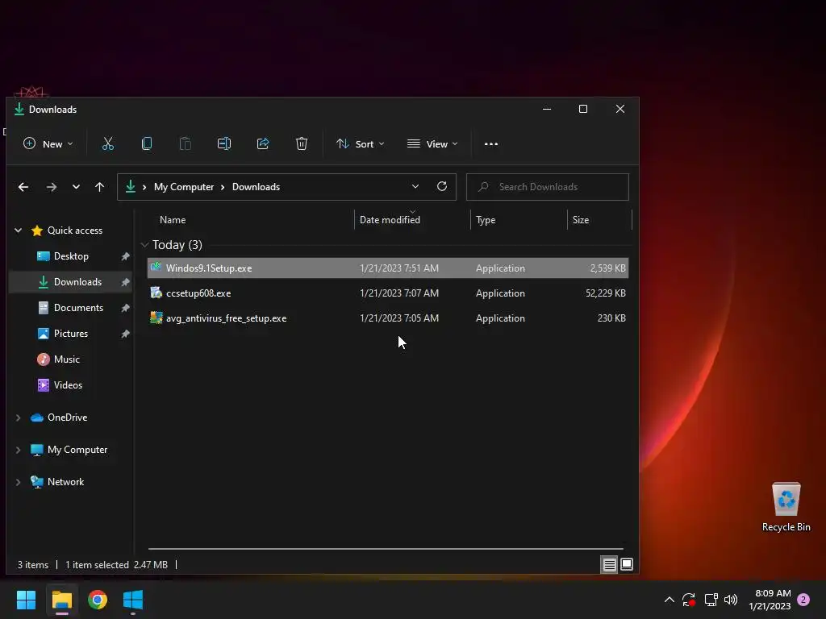Open the notification count badge
This screenshot has width=826, height=619.
[x=803, y=600]
